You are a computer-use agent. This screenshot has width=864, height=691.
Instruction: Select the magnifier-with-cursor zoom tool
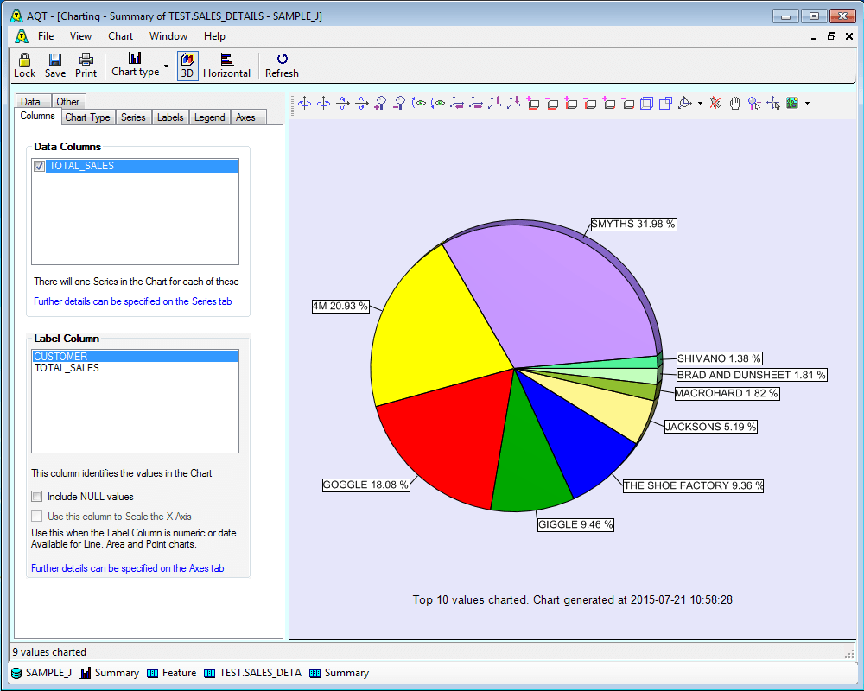tap(754, 103)
